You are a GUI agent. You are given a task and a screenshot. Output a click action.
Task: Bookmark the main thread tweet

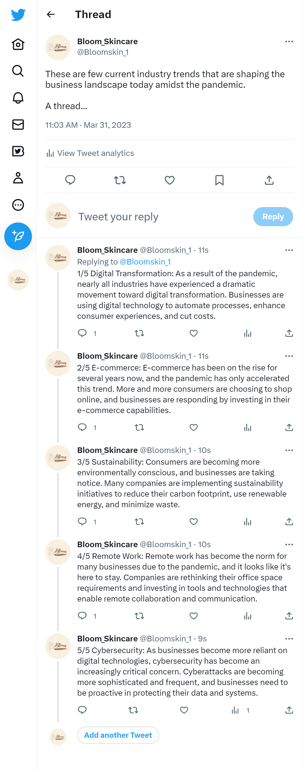(219, 180)
